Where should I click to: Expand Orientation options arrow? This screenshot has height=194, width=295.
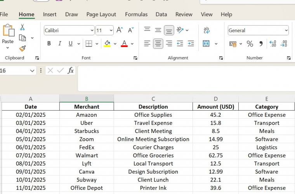(187, 30)
